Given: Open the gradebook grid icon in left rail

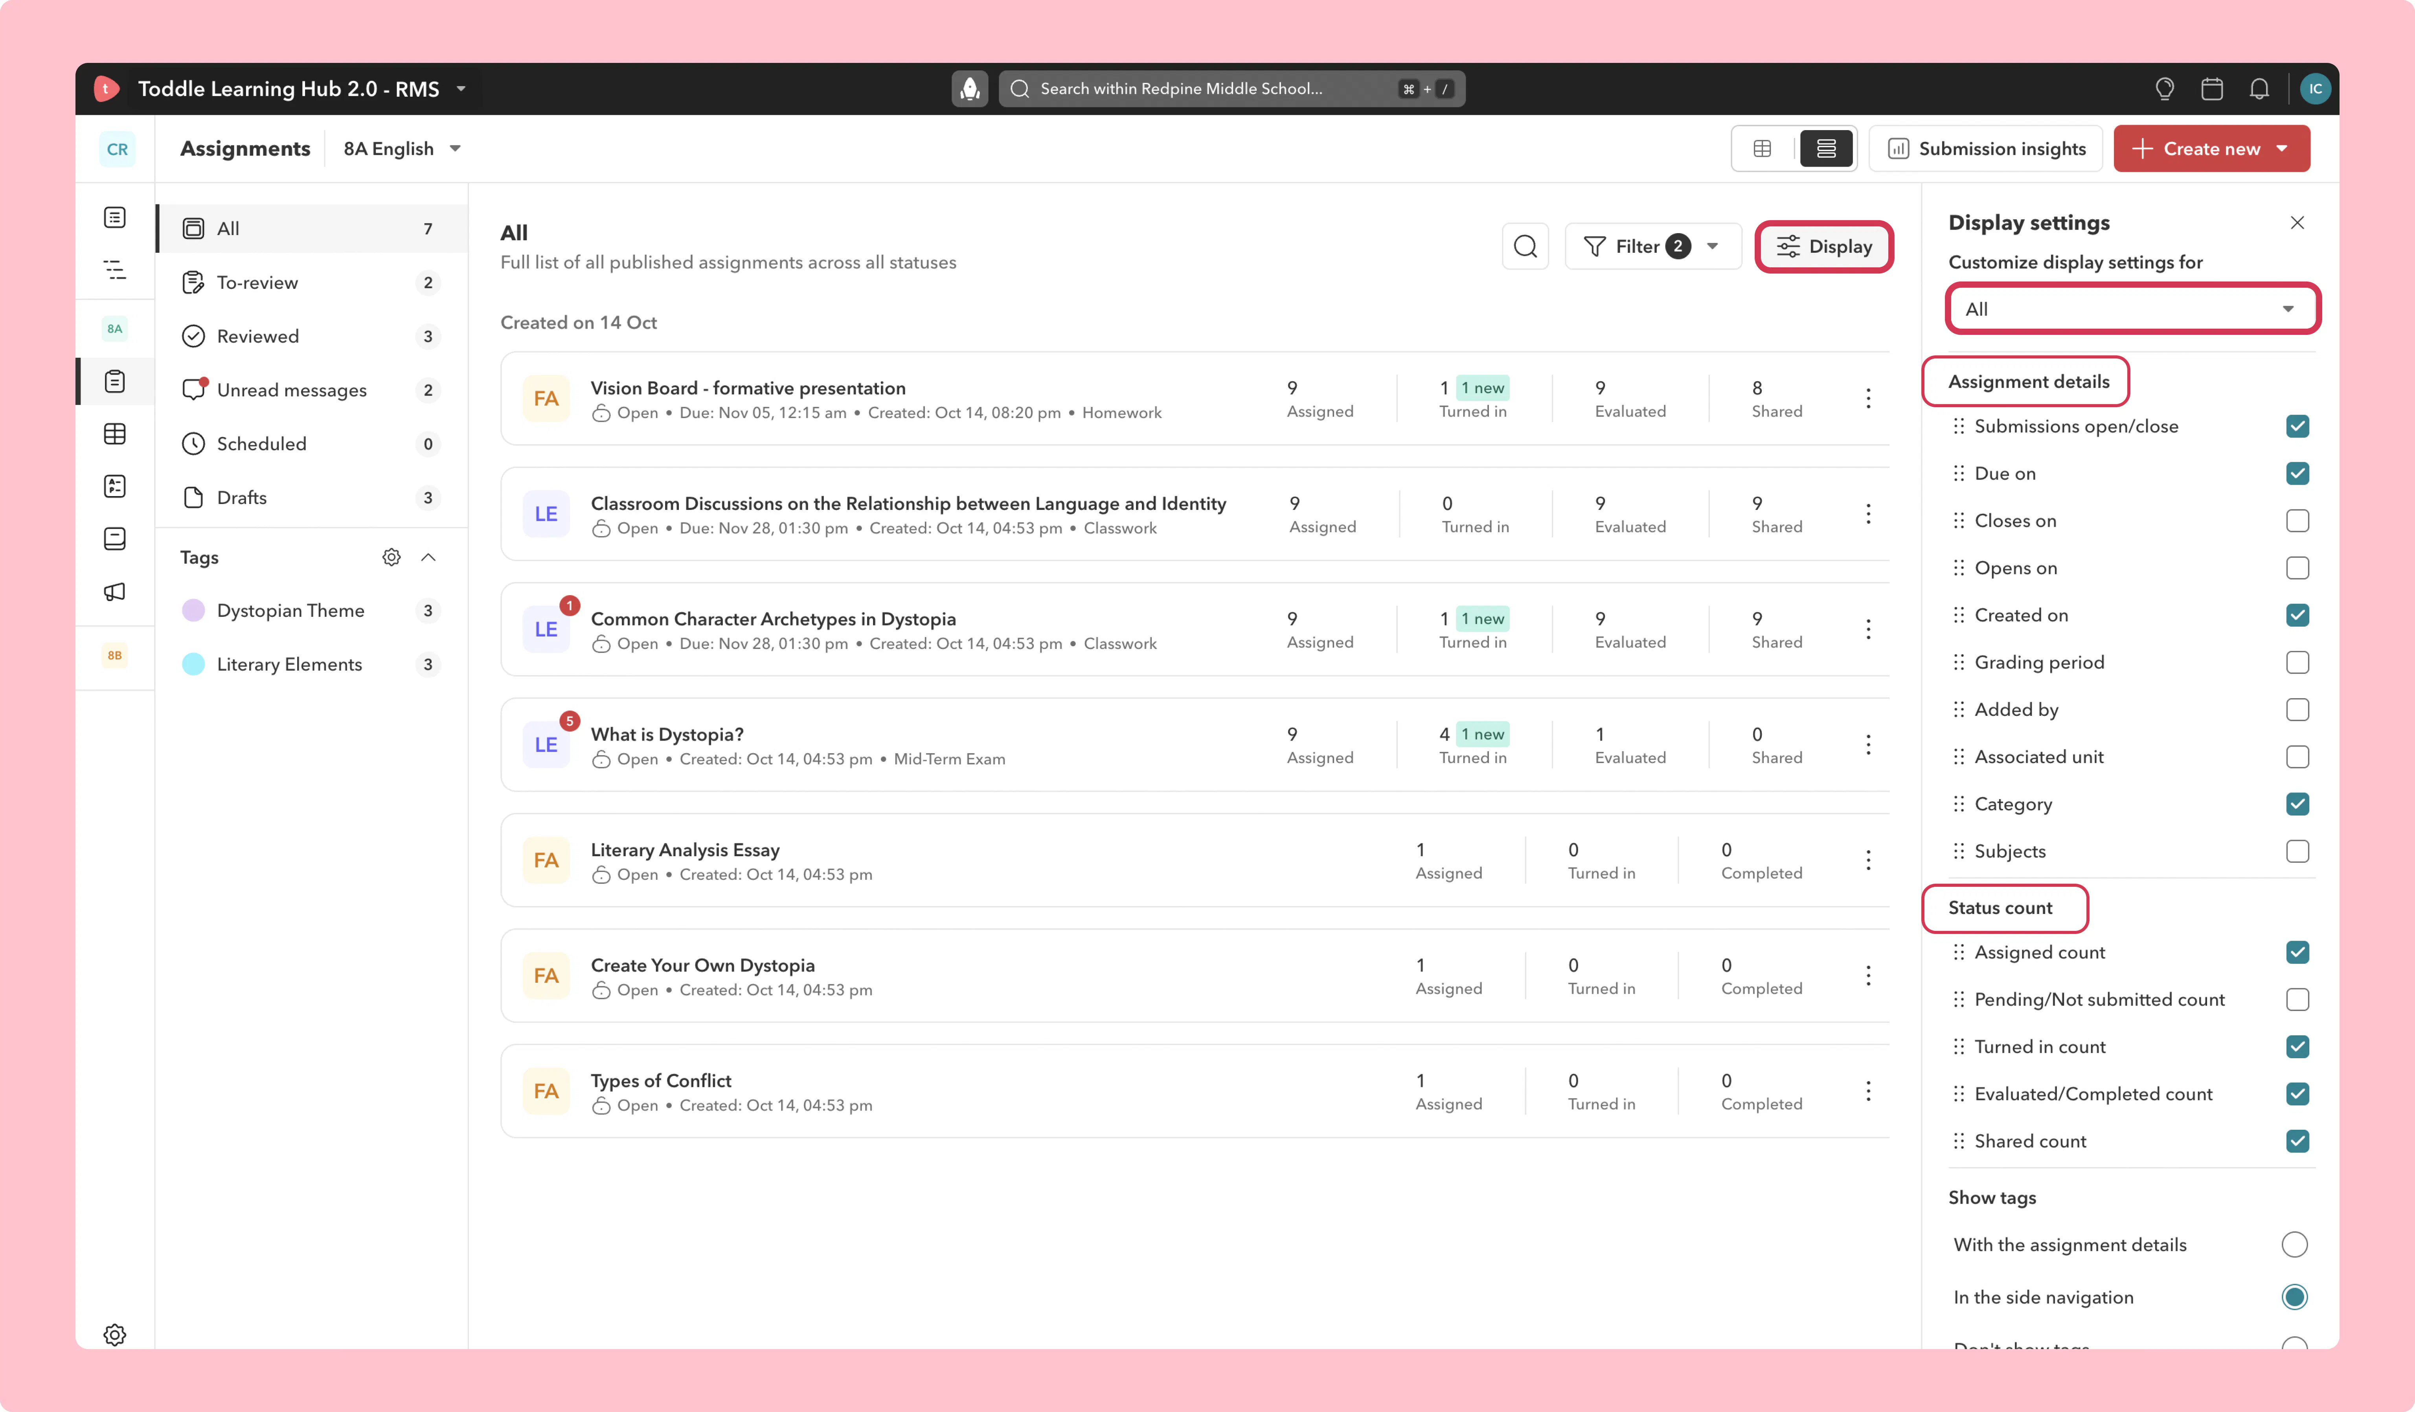Looking at the screenshot, I should point(115,434).
